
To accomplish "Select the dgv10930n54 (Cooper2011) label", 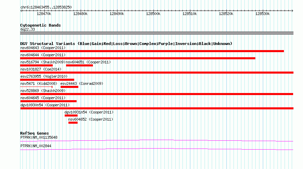I will 45,105.
